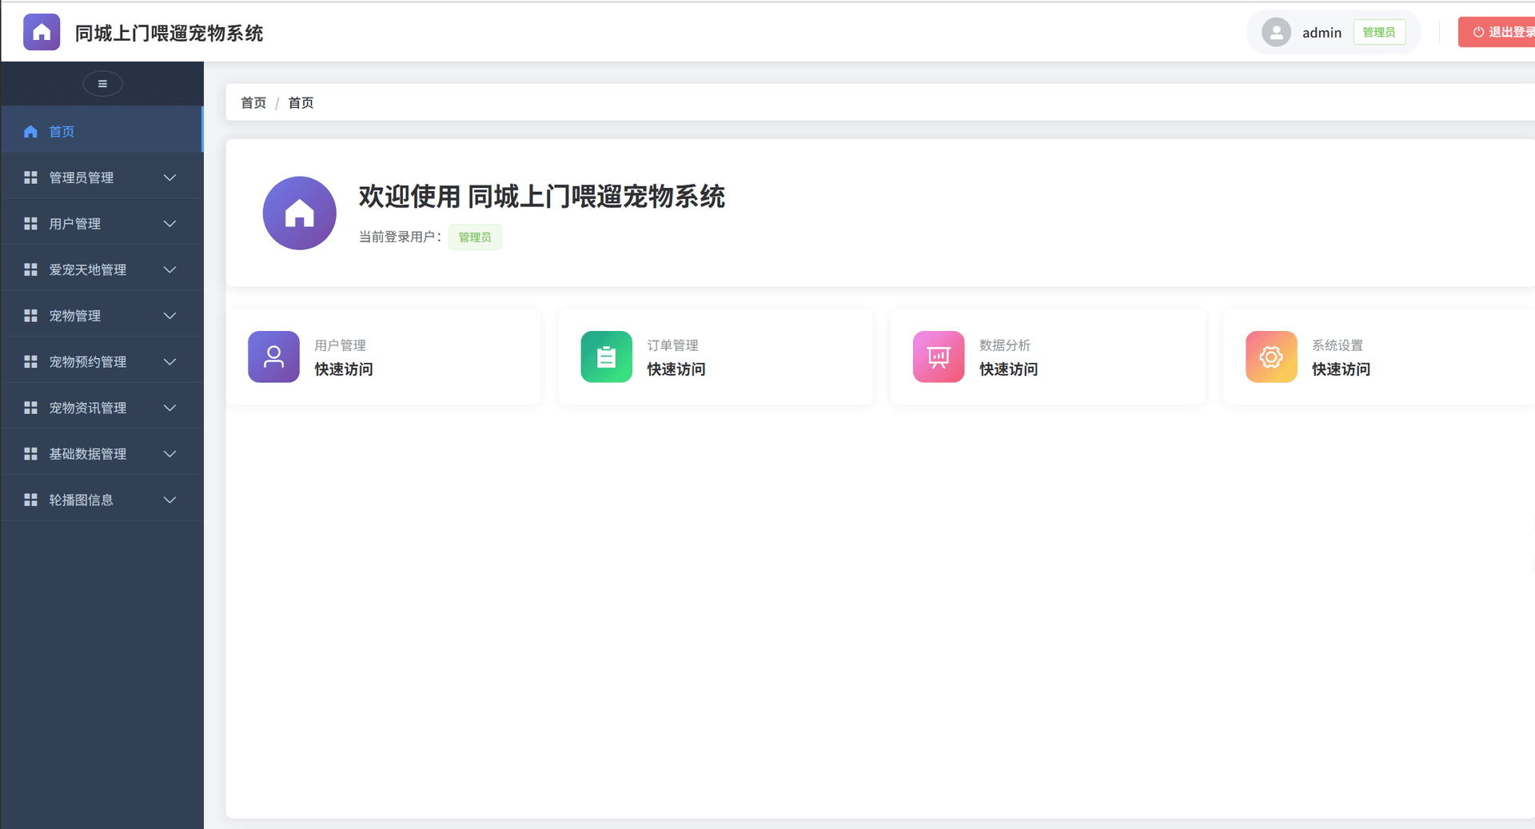Open 数据分析 via the pink chart icon
This screenshot has width=1535, height=829.
[939, 357]
